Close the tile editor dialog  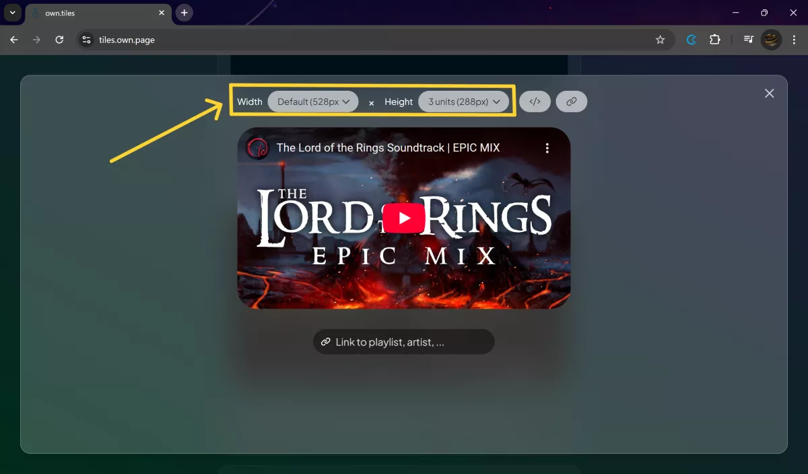pos(769,93)
